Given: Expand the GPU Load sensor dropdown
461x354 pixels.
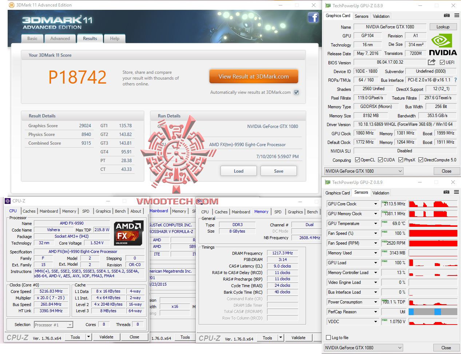Looking at the screenshot, I should [375, 263].
